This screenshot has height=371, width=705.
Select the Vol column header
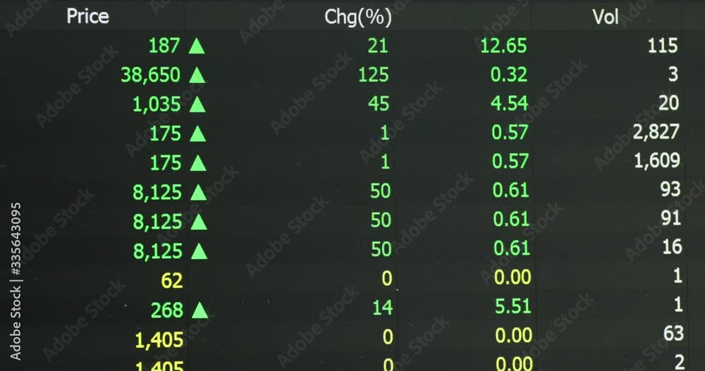(x=605, y=17)
